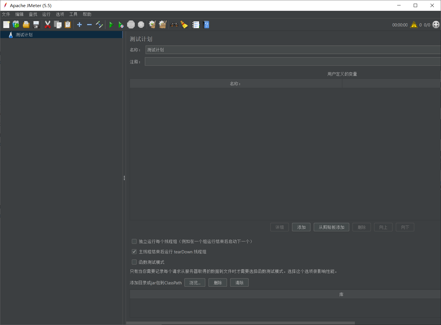Image resolution: width=441 pixels, height=325 pixels.
Task: Open the 文件 menu
Action: pyautogui.click(x=6, y=14)
